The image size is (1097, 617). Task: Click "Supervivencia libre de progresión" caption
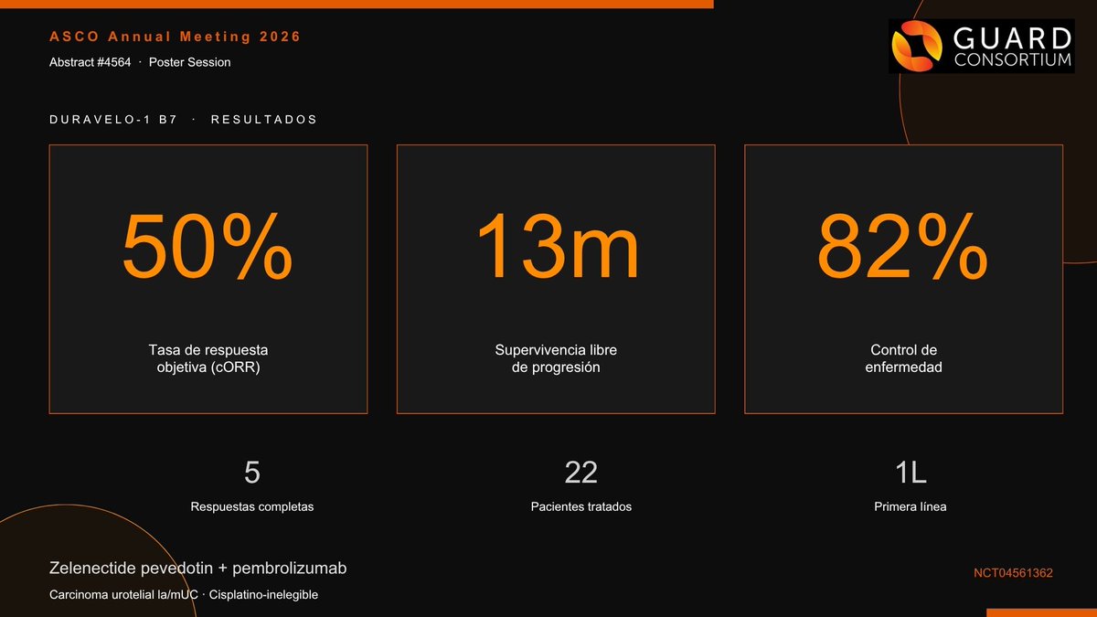[x=556, y=359]
